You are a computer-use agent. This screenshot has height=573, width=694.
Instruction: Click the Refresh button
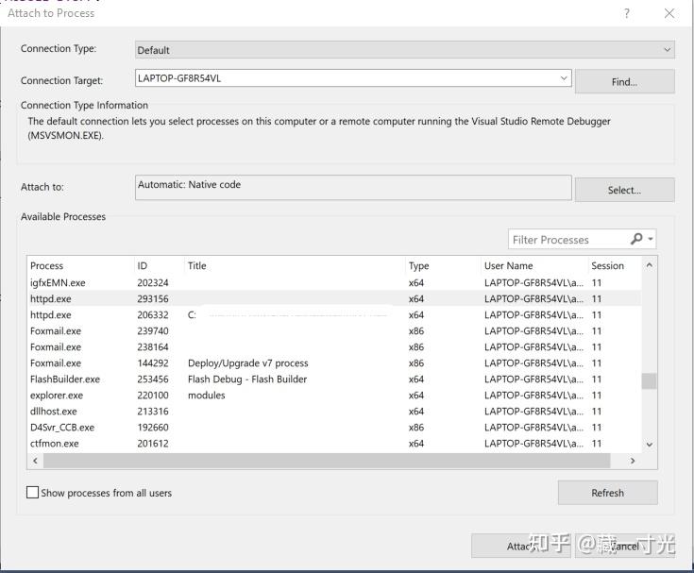pyautogui.click(x=608, y=493)
